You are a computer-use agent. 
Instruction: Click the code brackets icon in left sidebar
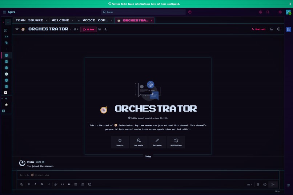click(x=6, y=37)
